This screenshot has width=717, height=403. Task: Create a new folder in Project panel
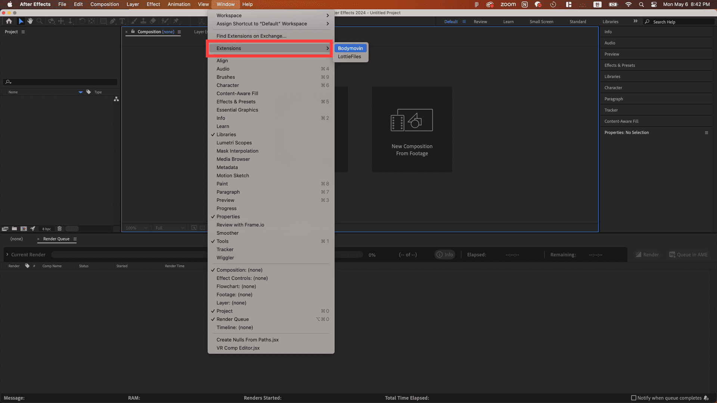[14, 229]
